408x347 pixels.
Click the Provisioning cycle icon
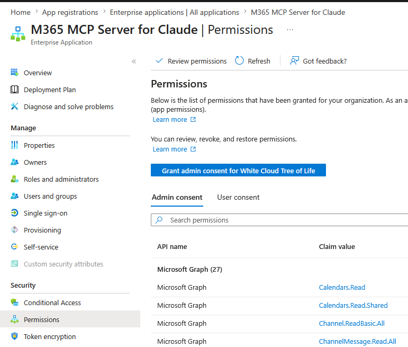pyautogui.click(x=15, y=230)
